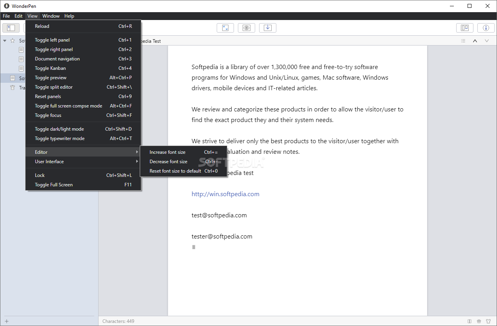Click the paragraph starting 'Softpedia is a library'
The height and width of the screenshot is (326, 497).
coord(290,78)
